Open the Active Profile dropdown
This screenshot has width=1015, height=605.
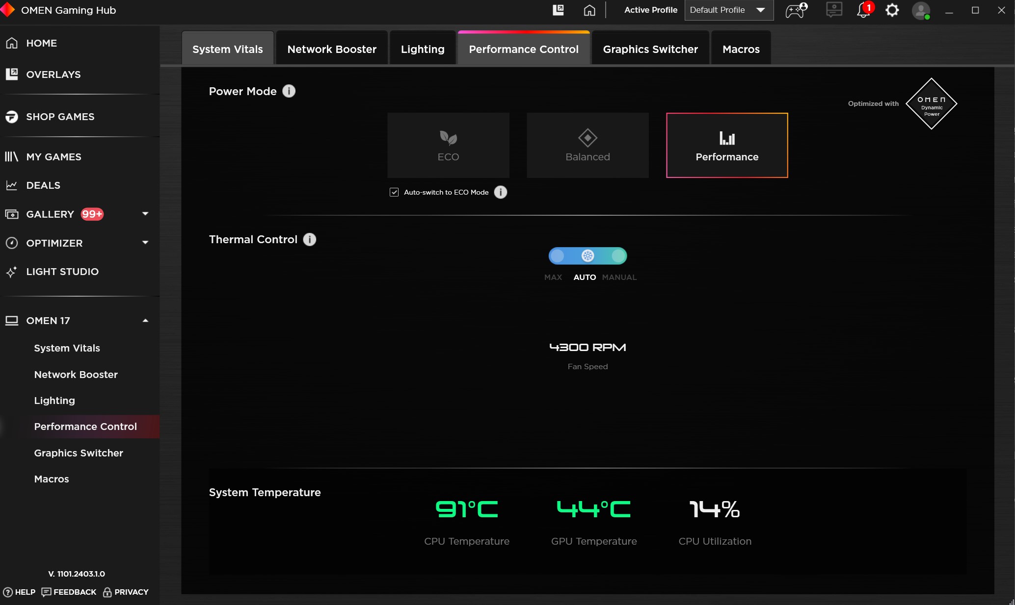pyautogui.click(x=729, y=10)
